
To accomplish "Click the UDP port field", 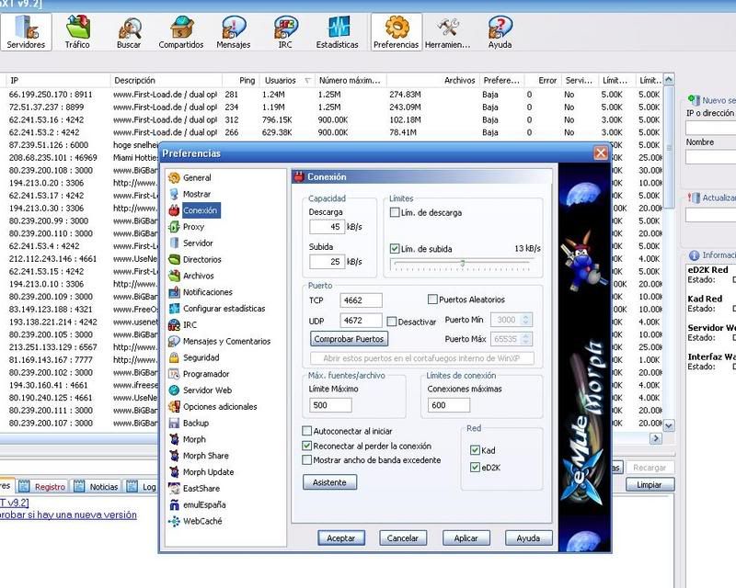I will (x=361, y=321).
